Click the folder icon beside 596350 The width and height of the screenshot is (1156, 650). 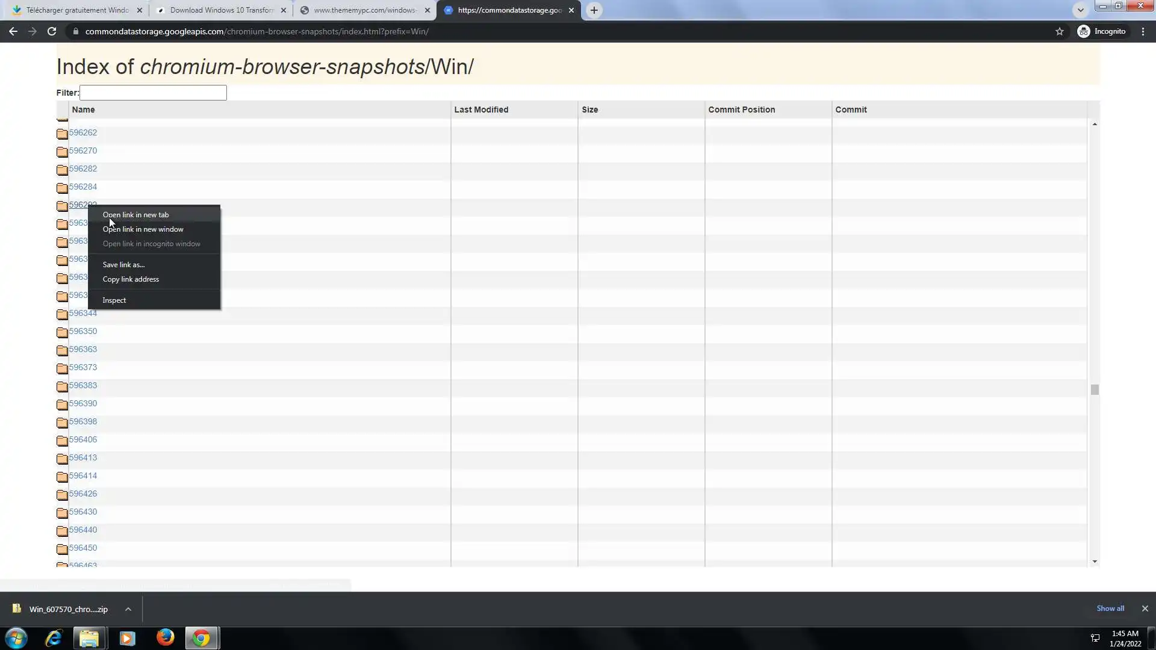click(x=62, y=332)
